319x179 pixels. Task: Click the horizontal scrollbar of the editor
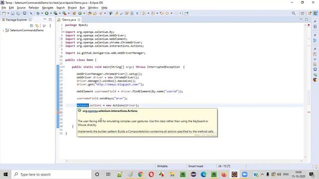184,161
